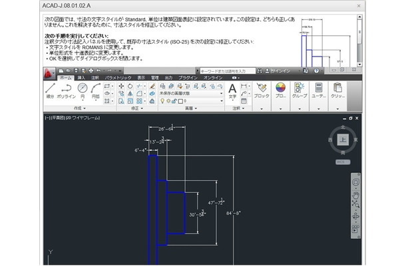
Task: Select the Circle (円) tool
Action: pos(83,90)
